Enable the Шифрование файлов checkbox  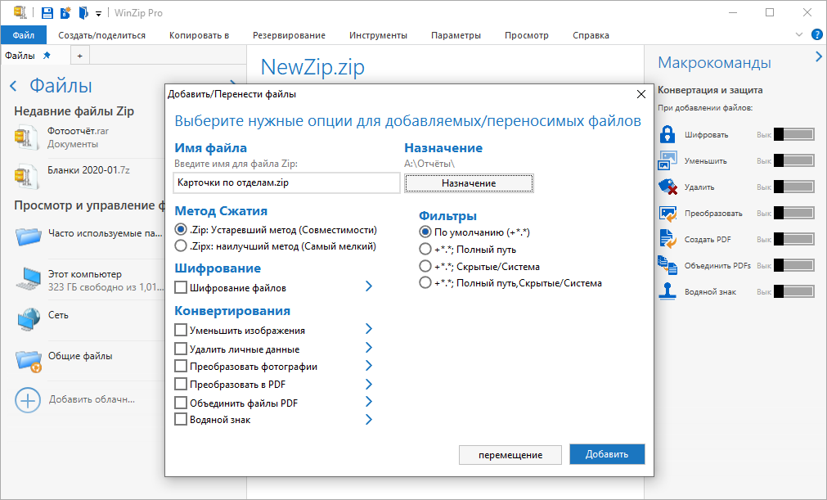click(181, 287)
